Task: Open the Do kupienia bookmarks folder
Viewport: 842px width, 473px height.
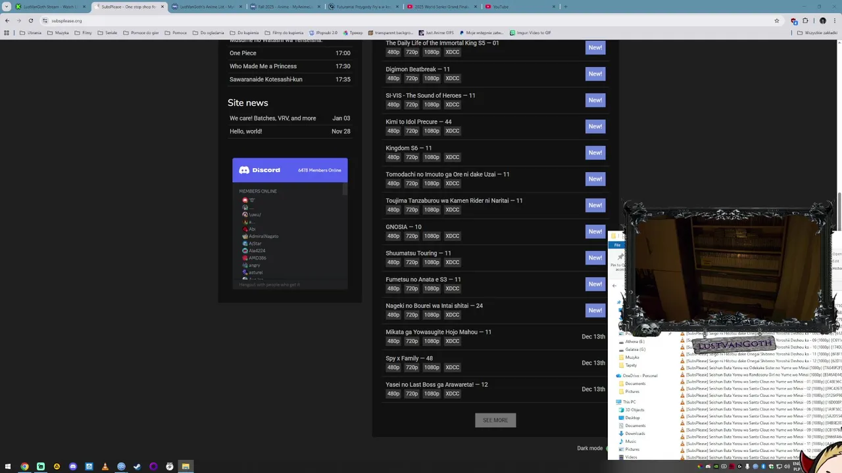Action: (x=245, y=33)
